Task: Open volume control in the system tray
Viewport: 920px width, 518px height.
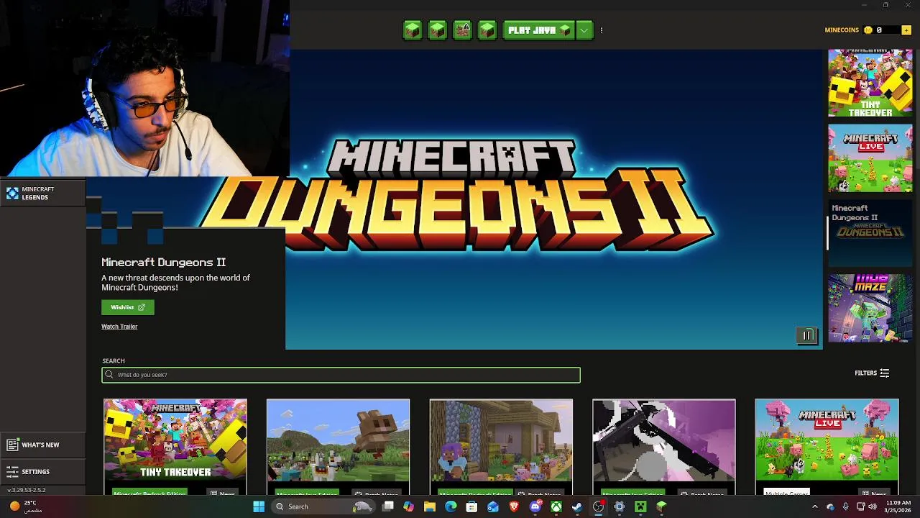Action: [873, 506]
